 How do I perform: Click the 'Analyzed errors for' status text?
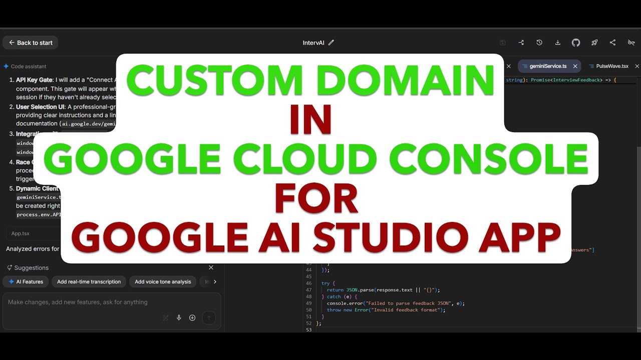(x=33, y=248)
